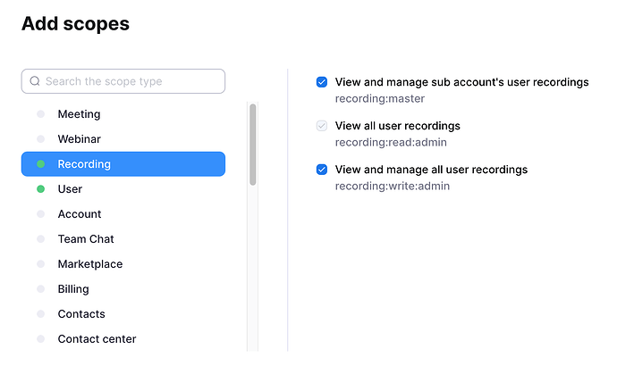The image size is (617, 374).
Task: Choose the Contacts scope category
Action: tap(81, 314)
